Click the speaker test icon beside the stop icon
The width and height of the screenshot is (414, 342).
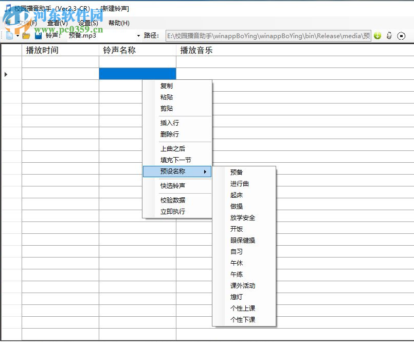(389, 36)
